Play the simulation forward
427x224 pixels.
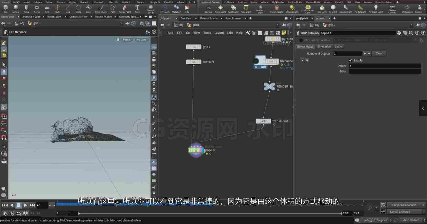point(26,205)
